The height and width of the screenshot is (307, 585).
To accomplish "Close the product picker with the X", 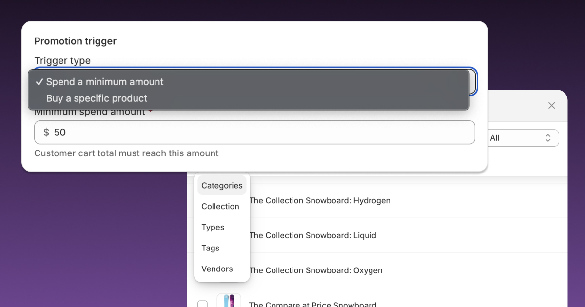I will point(551,106).
